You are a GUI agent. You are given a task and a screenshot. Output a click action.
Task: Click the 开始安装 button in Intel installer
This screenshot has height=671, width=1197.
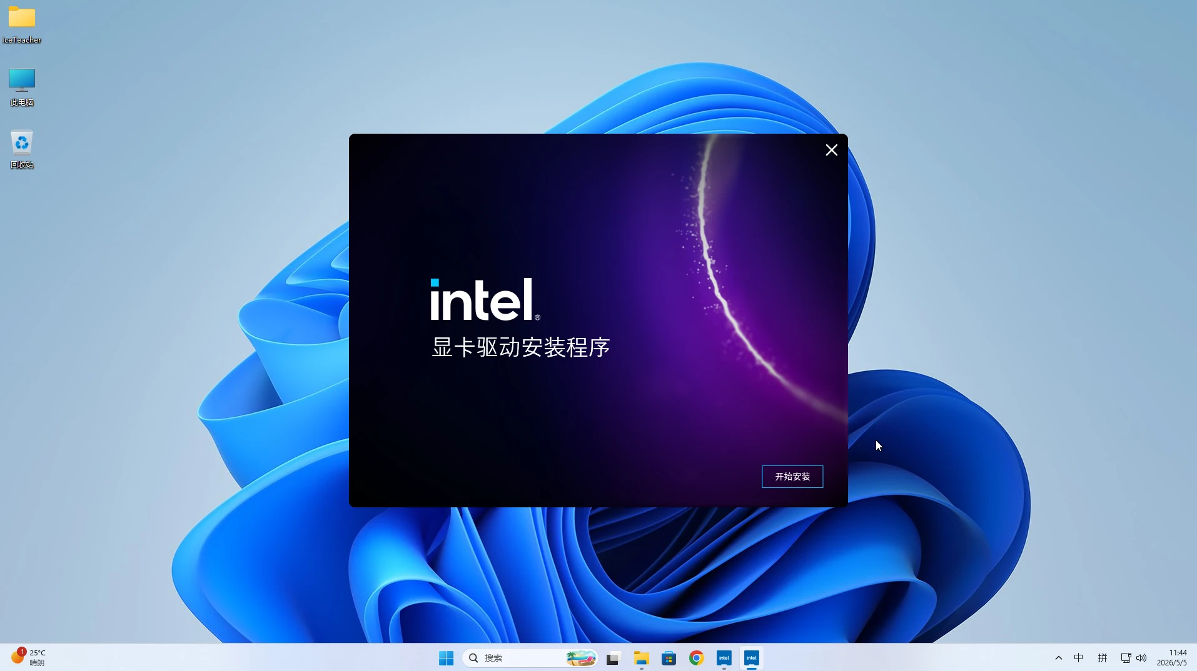point(792,477)
